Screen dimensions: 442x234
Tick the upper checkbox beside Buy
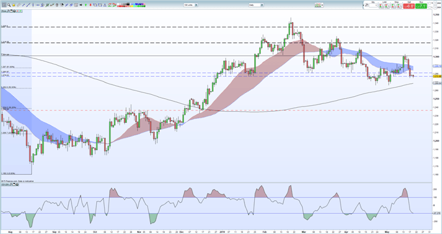pyautogui.click(x=430, y=3)
